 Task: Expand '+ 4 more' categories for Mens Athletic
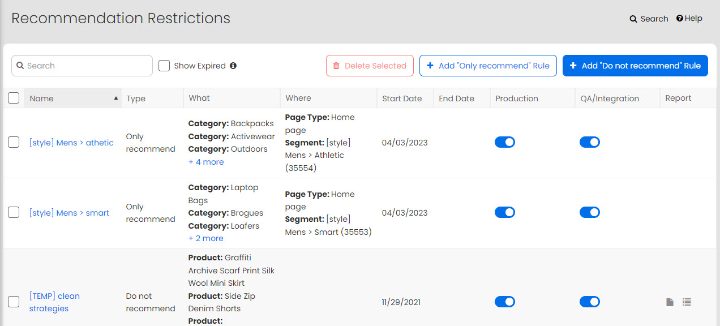click(206, 162)
